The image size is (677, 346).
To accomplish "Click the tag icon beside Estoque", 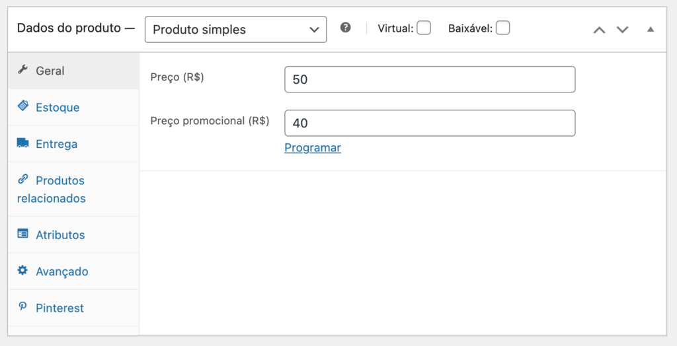I will pos(23,106).
